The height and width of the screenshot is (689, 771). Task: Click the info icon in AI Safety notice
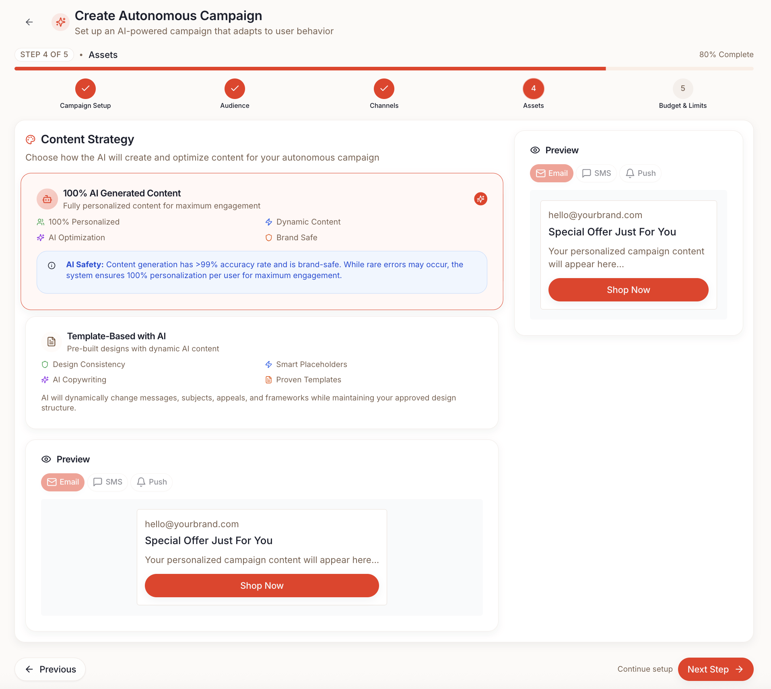point(52,265)
